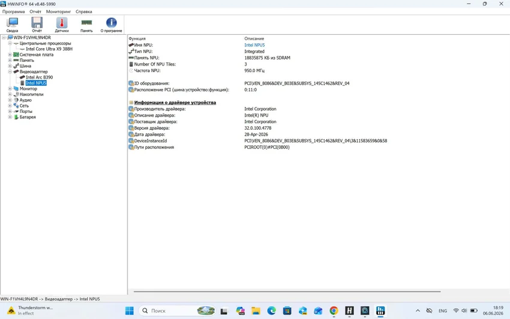Image resolution: width=510 pixels, height=319 pixels.
Task: Expand the Аудио tree branch
Action: pyautogui.click(x=10, y=100)
